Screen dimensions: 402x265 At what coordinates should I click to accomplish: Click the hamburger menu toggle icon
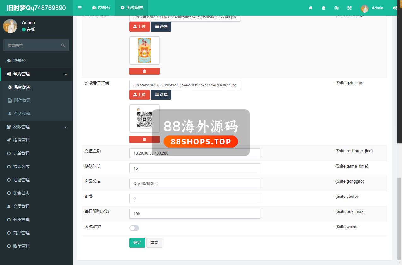[80, 8]
